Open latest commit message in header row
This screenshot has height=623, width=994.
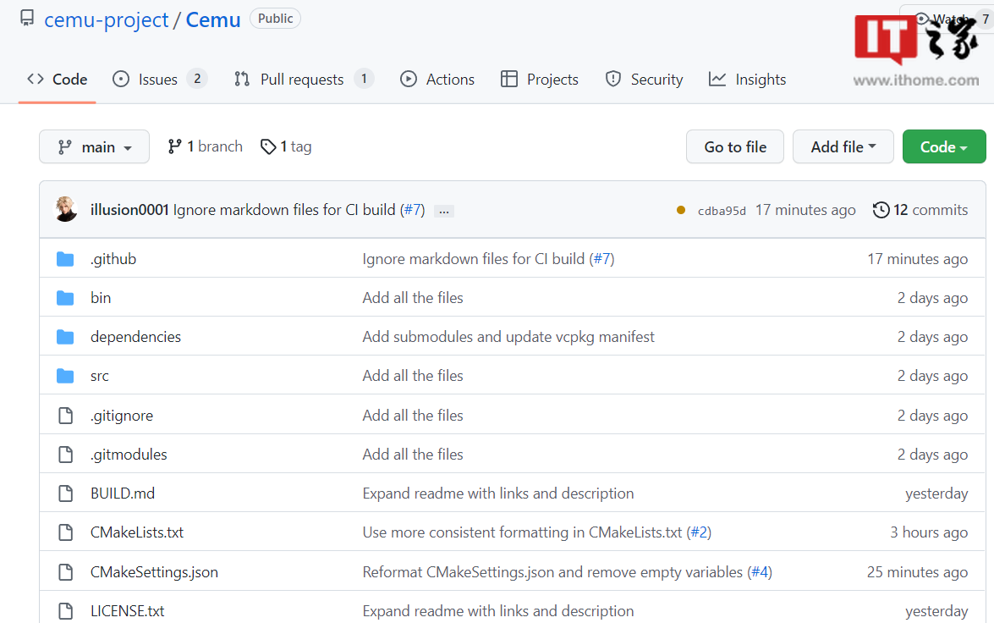coord(284,210)
